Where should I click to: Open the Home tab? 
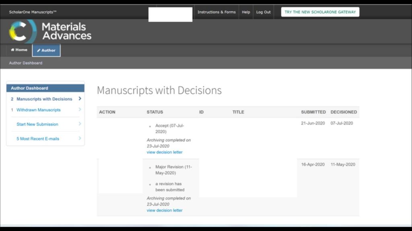(19, 50)
